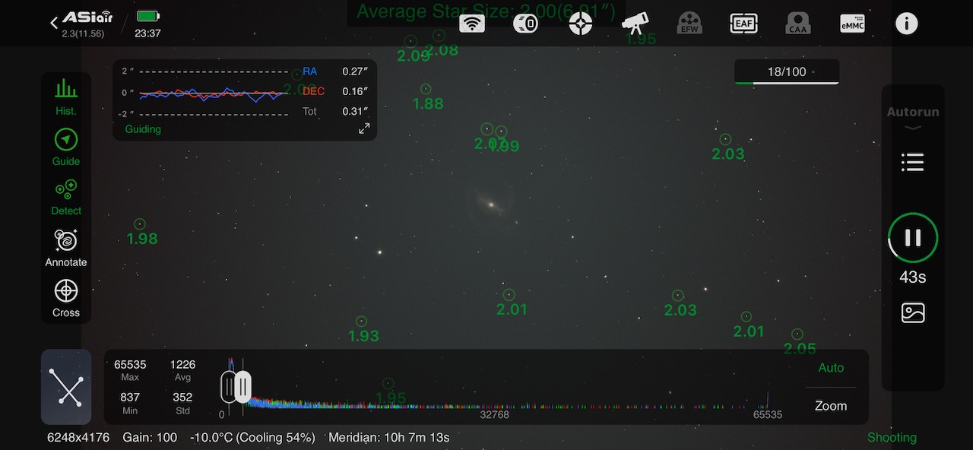Open the Guide tool
Image resolution: width=973 pixels, height=450 pixels.
click(x=66, y=147)
